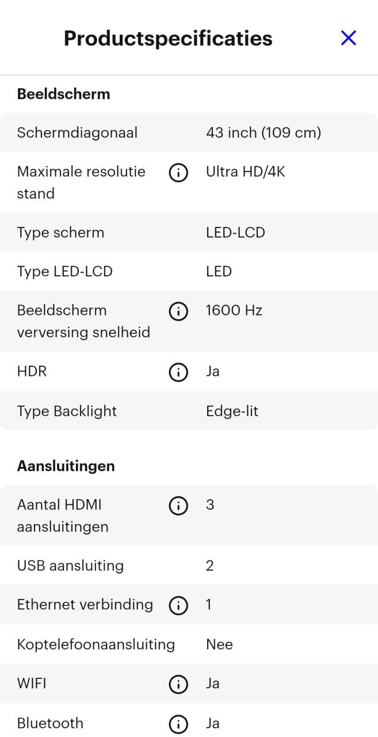
Task: Click the HDR info icon
Action: click(x=178, y=373)
